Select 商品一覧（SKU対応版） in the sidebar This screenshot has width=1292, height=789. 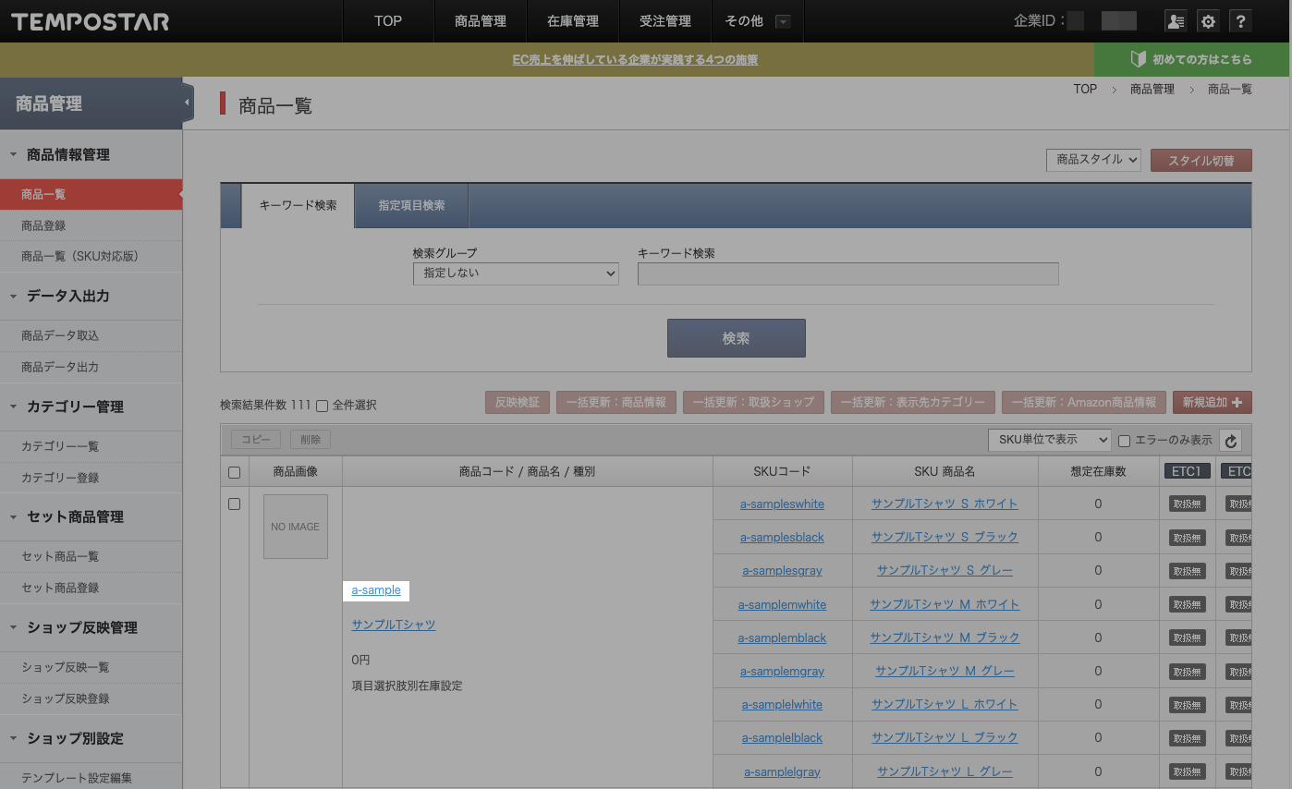point(91,256)
